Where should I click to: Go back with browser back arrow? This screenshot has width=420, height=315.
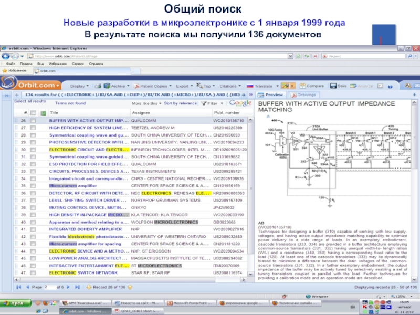coord(6,56)
